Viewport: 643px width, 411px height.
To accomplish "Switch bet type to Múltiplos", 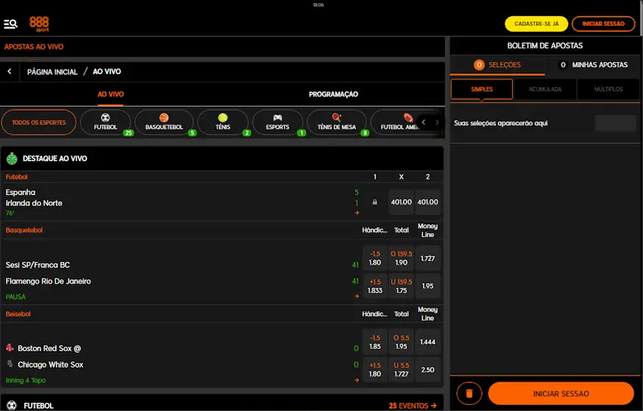I will tap(608, 89).
